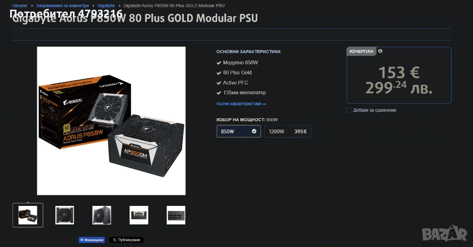The height and width of the screenshot is (247, 473).
Task: Select the 850W power option
Action: [239, 131]
